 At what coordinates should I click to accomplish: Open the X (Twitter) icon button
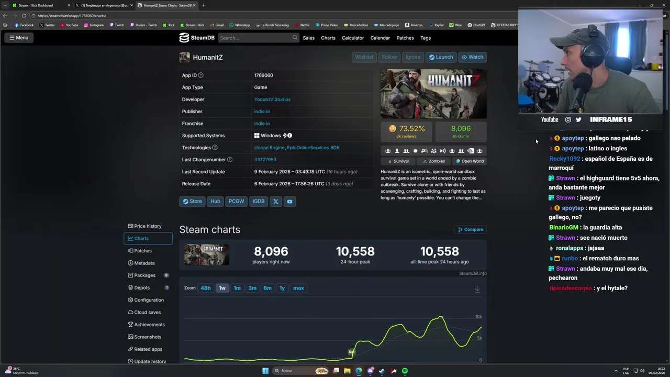point(276,202)
